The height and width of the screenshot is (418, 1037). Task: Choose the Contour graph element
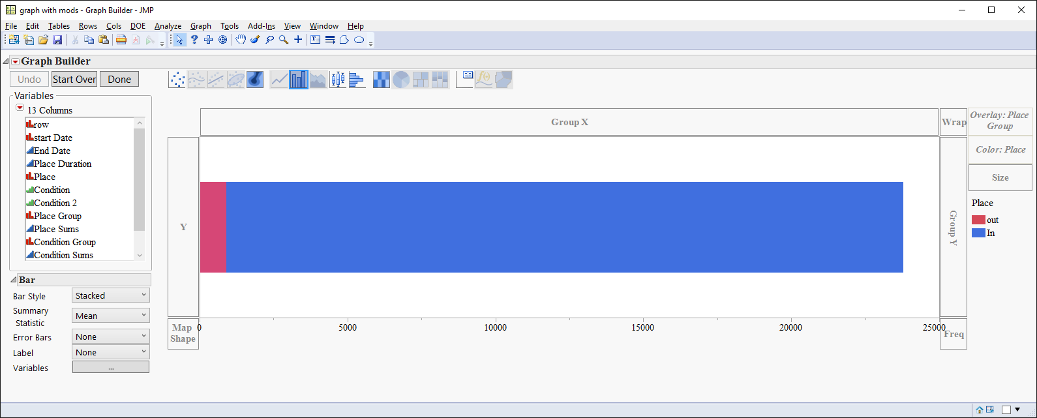(x=256, y=80)
